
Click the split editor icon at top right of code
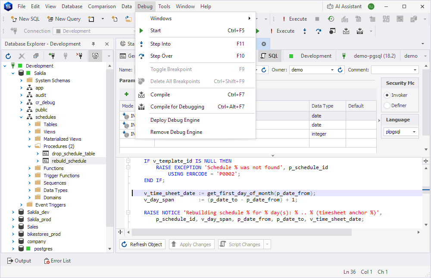pyautogui.click(x=426, y=161)
